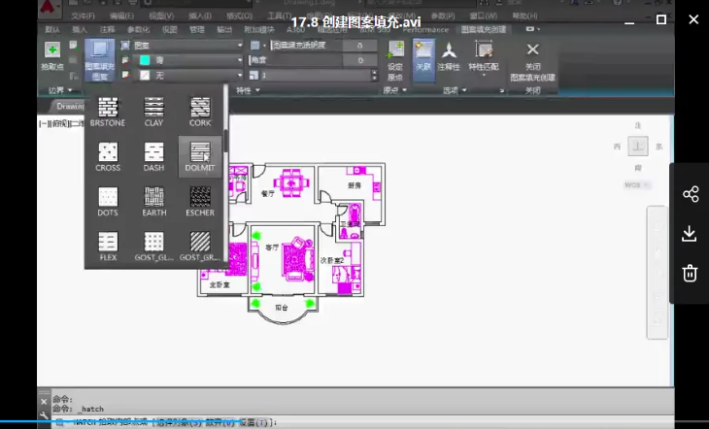Select the 图案填充创建 ribbon tab
The image size is (709, 429).
(x=484, y=29)
